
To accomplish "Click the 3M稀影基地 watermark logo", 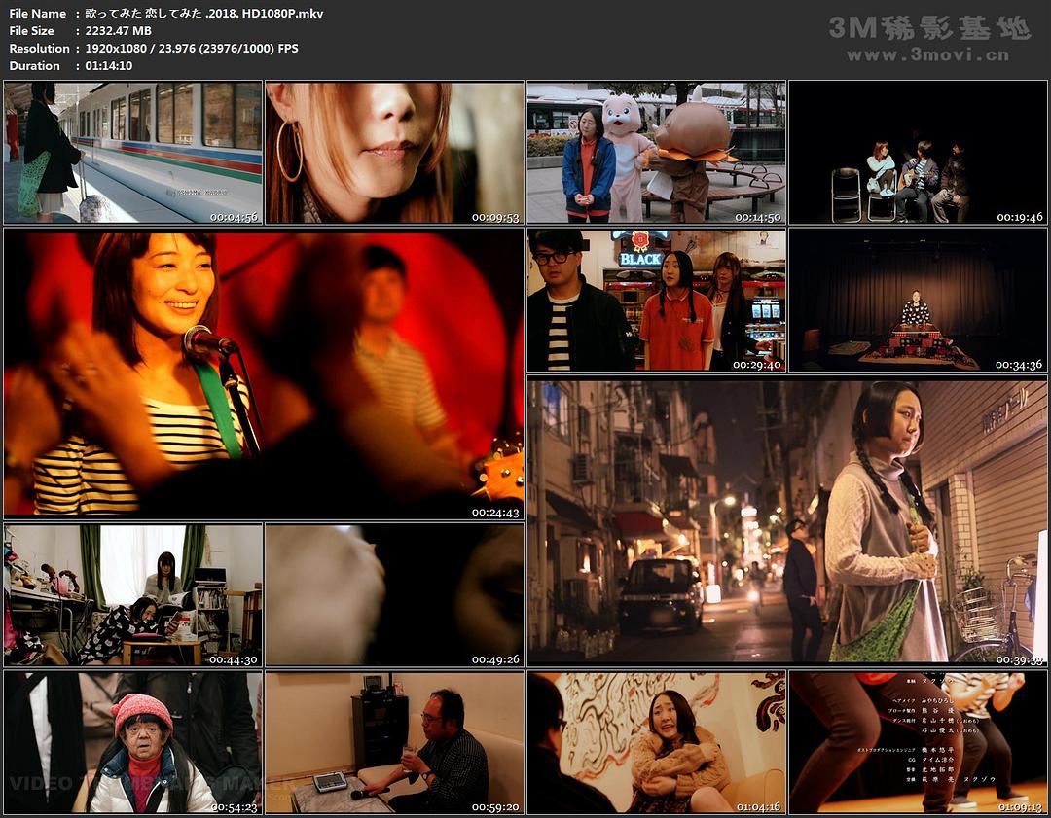I will click(928, 28).
